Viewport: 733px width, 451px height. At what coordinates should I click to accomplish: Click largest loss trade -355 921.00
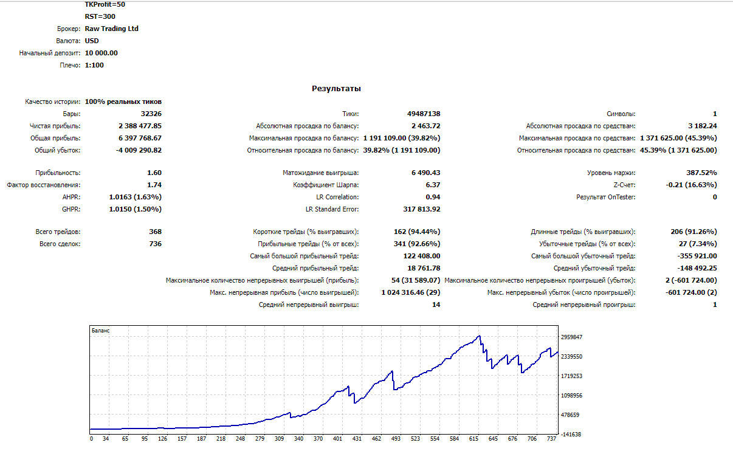click(697, 256)
